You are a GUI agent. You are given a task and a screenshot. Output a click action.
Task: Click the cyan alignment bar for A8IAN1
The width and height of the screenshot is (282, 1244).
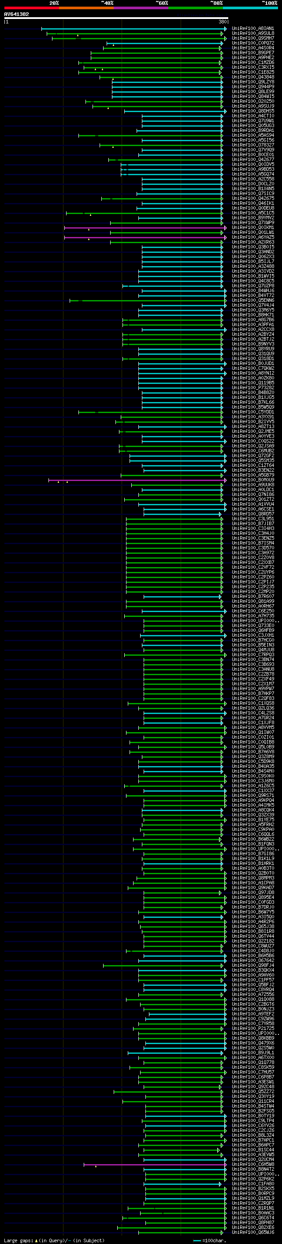coord(134,29)
